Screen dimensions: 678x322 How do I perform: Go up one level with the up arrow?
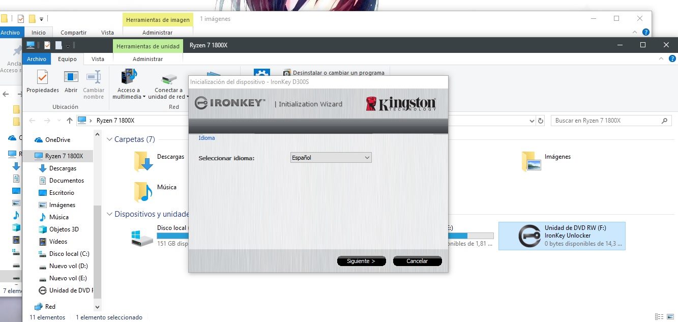click(x=70, y=121)
